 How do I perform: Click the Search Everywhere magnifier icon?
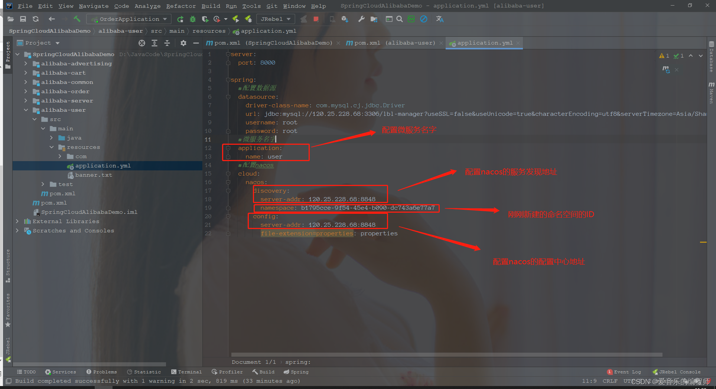(x=400, y=19)
